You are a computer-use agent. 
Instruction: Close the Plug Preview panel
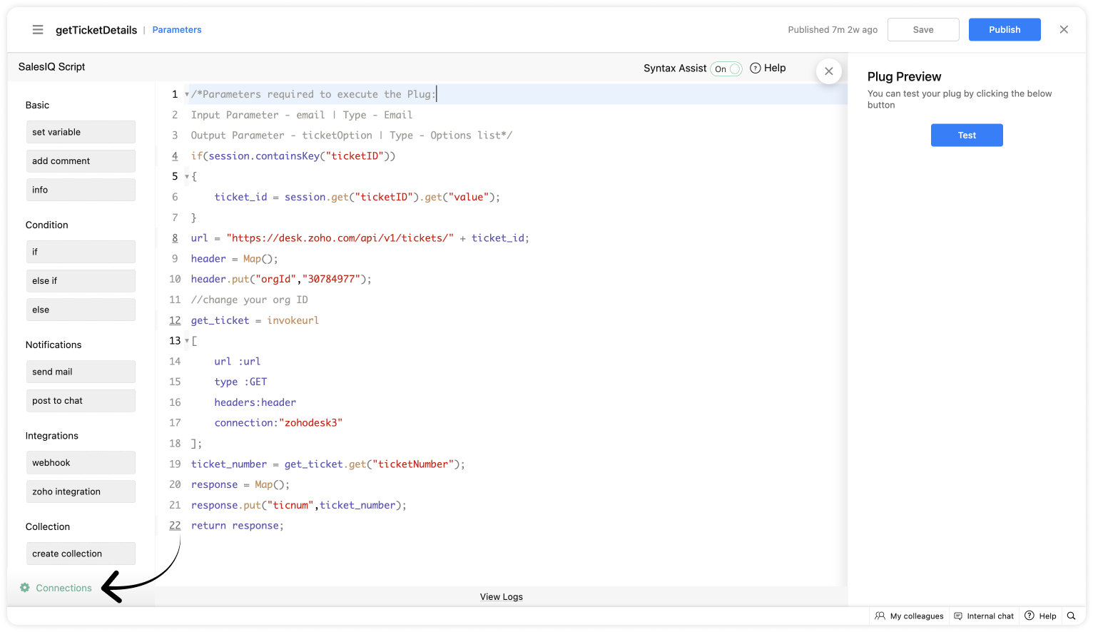click(x=828, y=71)
